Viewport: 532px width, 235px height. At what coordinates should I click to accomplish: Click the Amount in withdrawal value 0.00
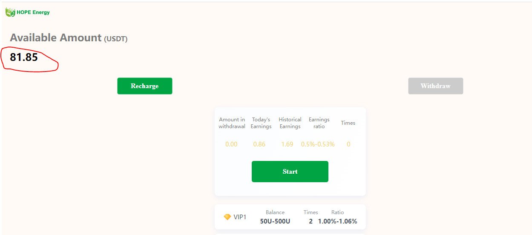(231, 144)
